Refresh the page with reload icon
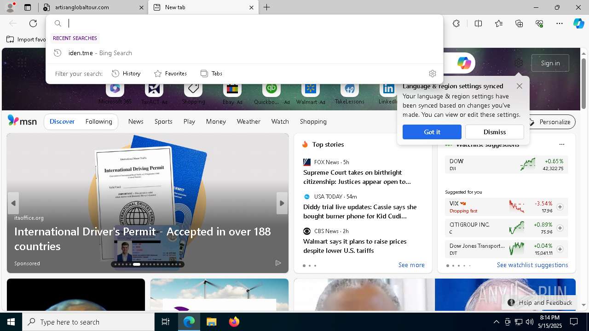This screenshot has height=331, width=589. click(33, 23)
